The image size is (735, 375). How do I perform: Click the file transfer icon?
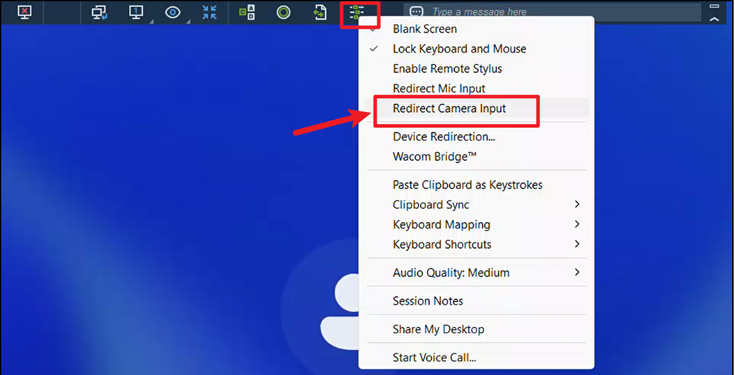[320, 12]
